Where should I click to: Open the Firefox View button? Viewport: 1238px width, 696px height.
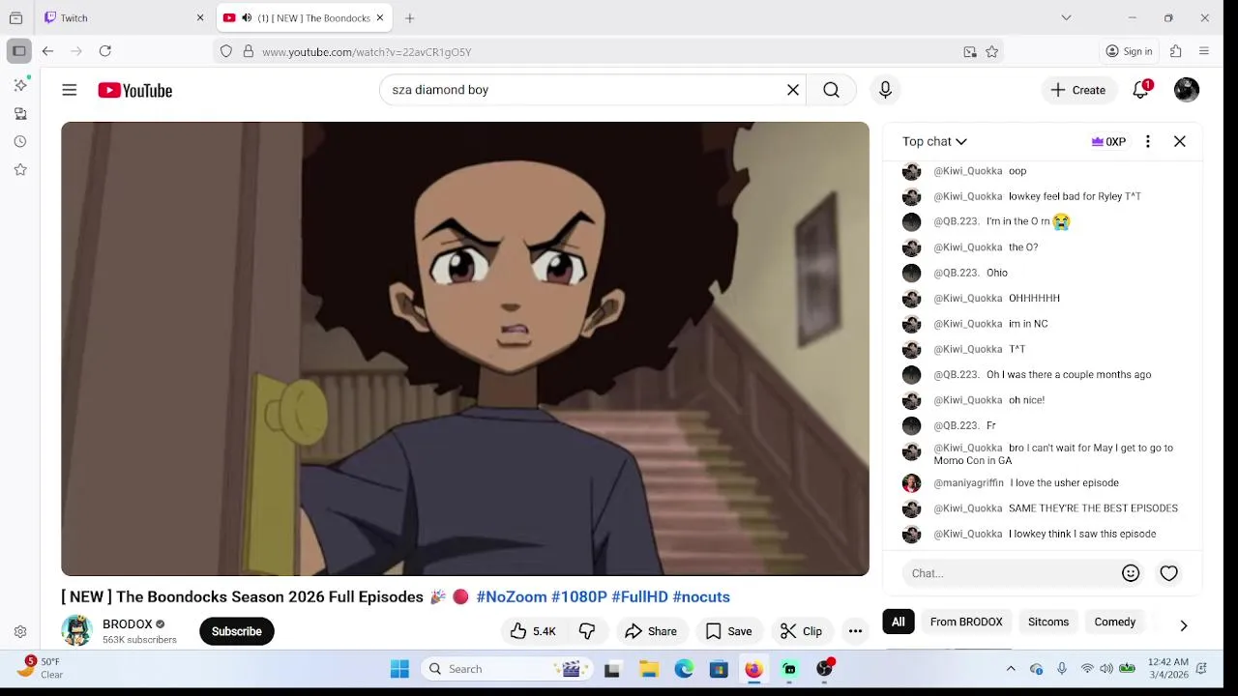[15, 17]
